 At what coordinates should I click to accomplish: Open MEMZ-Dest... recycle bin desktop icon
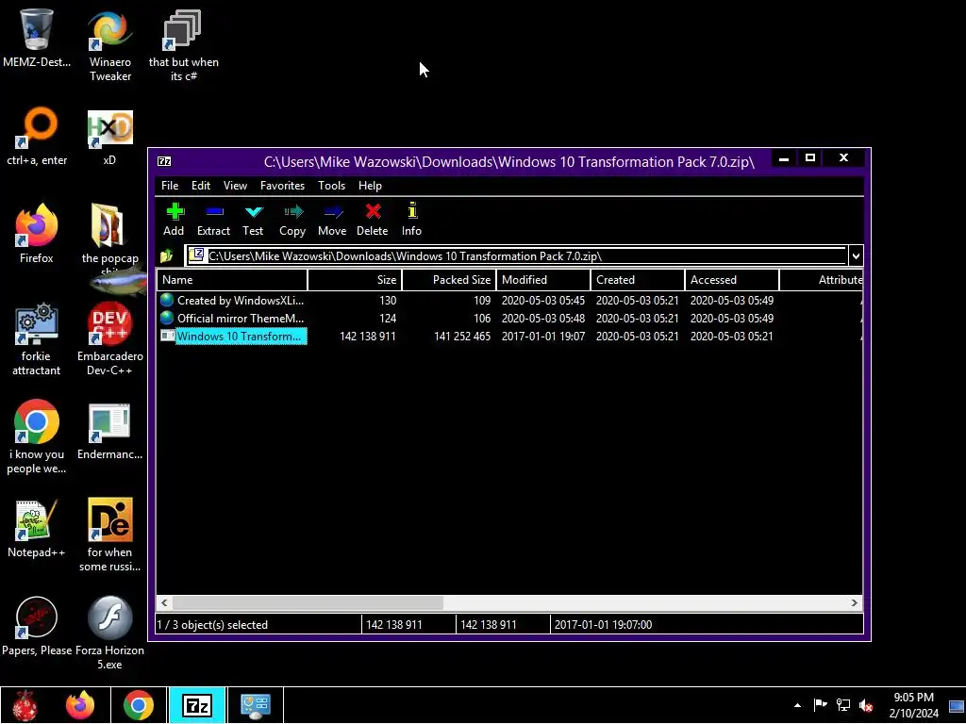coord(37,38)
